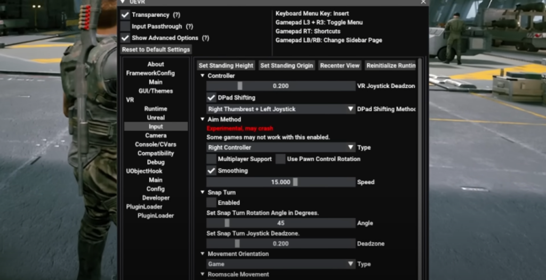
Task: Open the Aim Method Type dropdown
Action: pyautogui.click(x=280, y=147)
